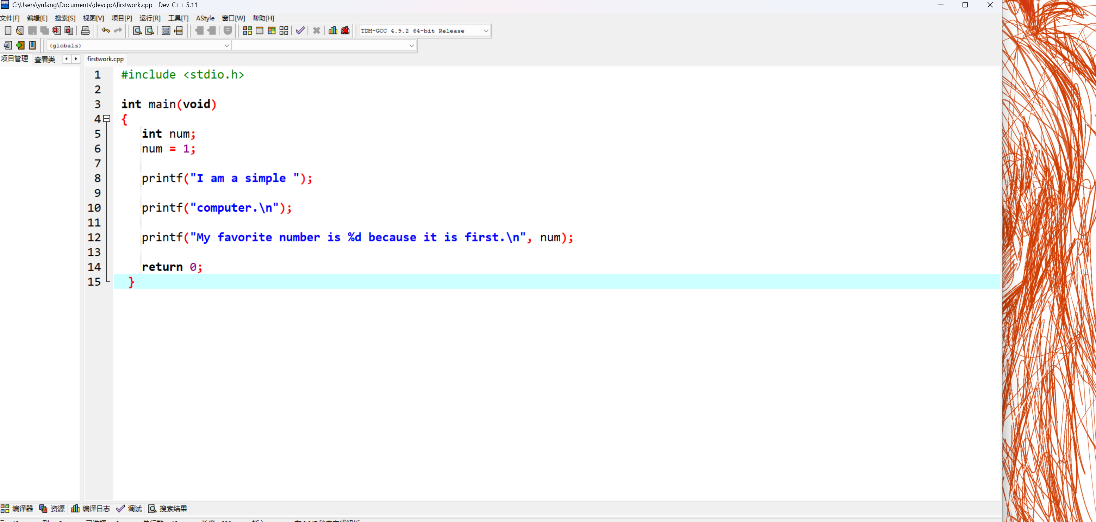Click the Print icon
The height and width of the screenshot is (522, 1096).
(85, 30)
